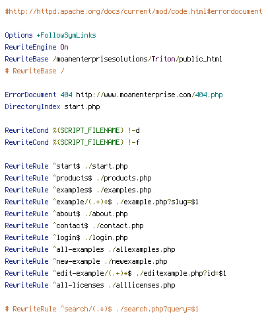268x320 pixels.
Task: Click the ^examples$ rewrite rule
Action: (78, 190)
